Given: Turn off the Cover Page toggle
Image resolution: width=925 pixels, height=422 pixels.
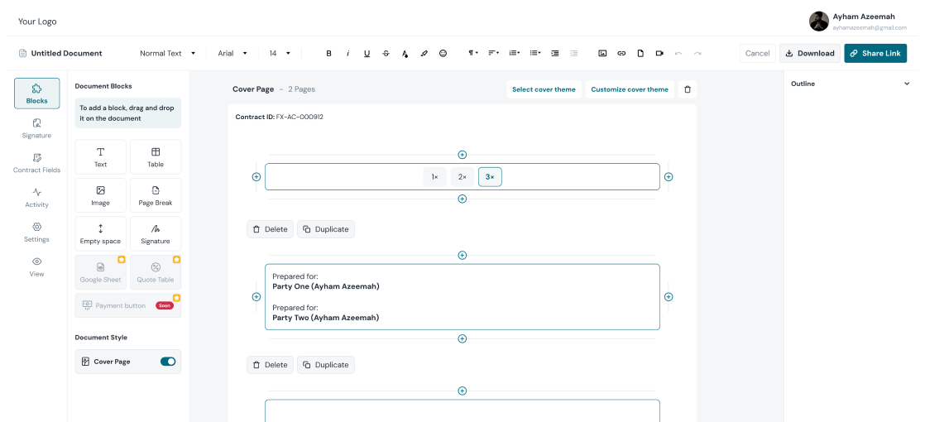Looking at the screenshot, I should pos(168,362).
